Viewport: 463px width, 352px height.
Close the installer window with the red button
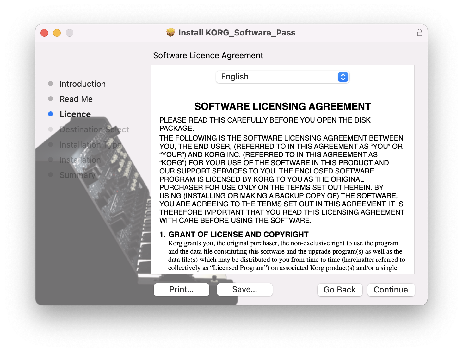(44, 33)
